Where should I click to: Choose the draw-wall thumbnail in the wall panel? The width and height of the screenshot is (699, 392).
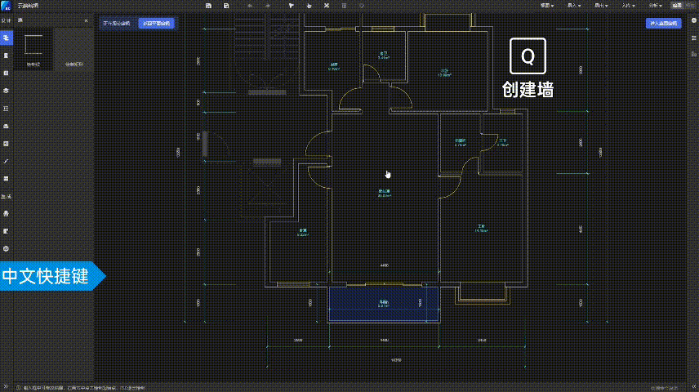pos(33,50)
